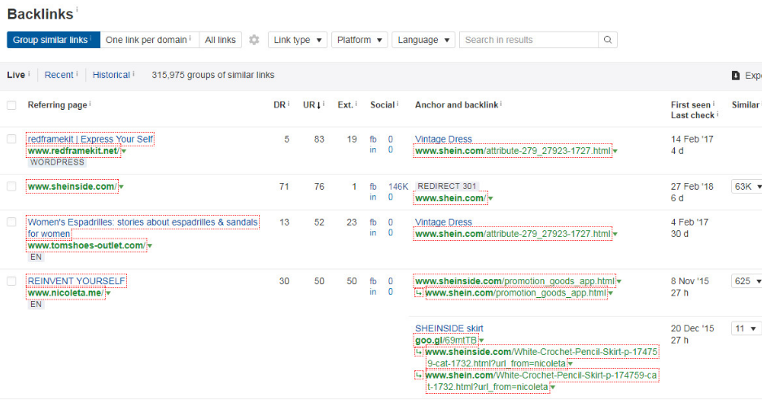This screenshot has height=420, width=762.
Task: Open www.nicoleta.me/ URL
Action: tap(65, 293)
